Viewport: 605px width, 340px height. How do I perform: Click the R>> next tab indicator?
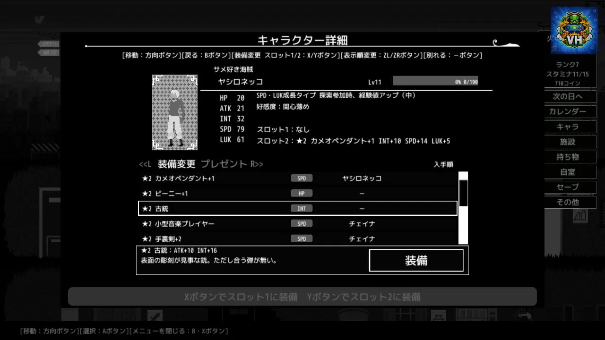click(x=257, y=164)
